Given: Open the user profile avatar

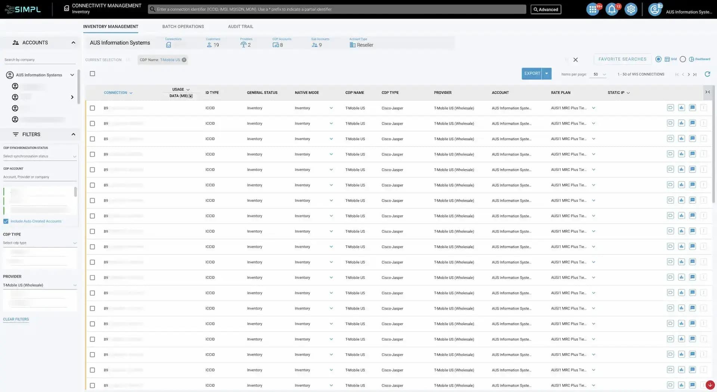Looking at the screenshot, I should point(655,9).
